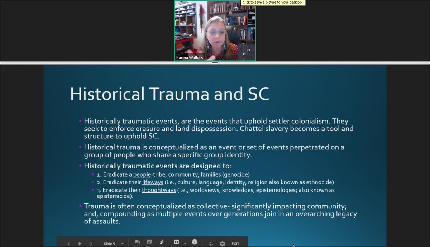Advance to the next slide
The height and width of the screenshot is (247, 430).
pos(91,243)
